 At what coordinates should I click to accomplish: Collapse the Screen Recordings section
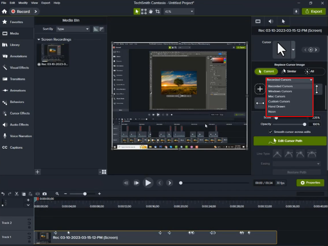[x=39, y=39]
